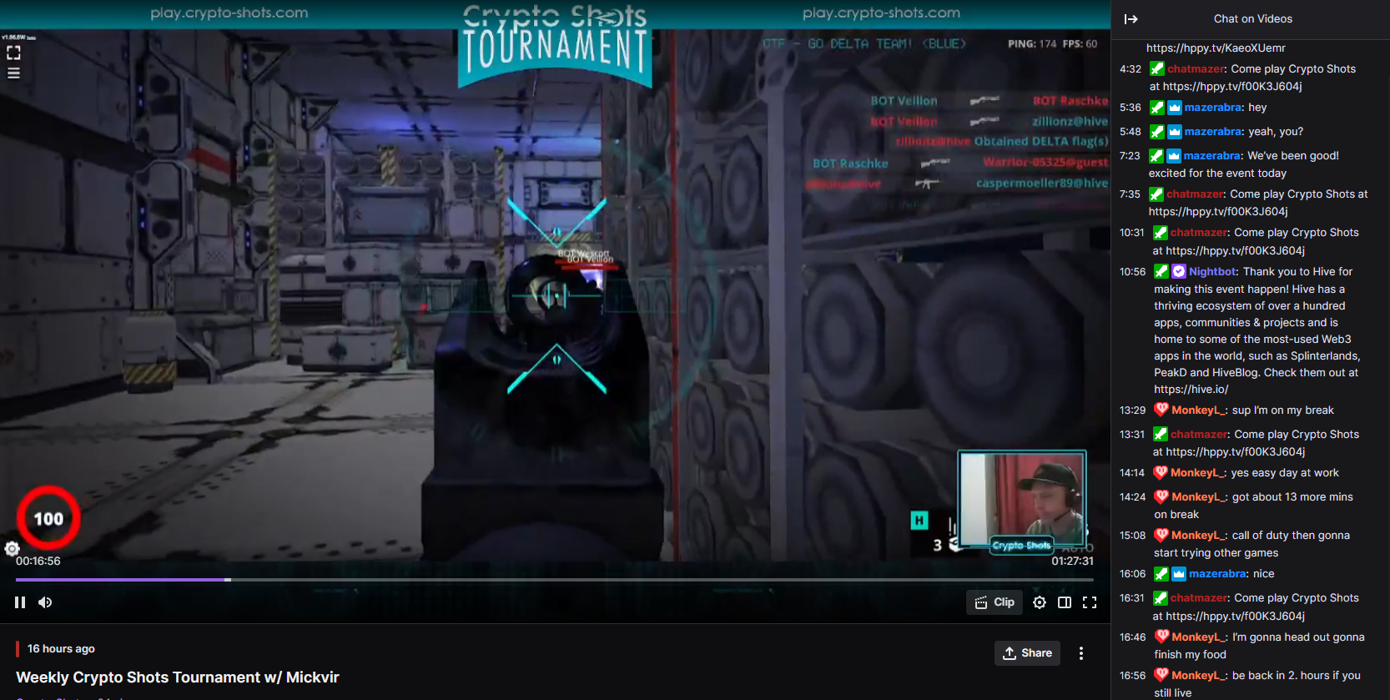Open chatmazer's profile at 4:32
This screenshot has height=700, width=1390.
(x=1196, y=69)
